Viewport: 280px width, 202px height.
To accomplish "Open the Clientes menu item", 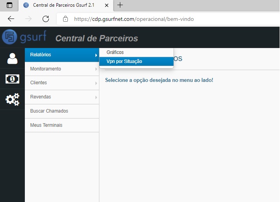I will [x=62, y=83].
